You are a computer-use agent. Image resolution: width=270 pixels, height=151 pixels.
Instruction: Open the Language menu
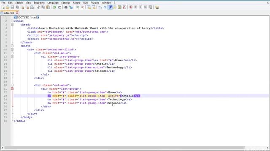(x=53, y=3)
